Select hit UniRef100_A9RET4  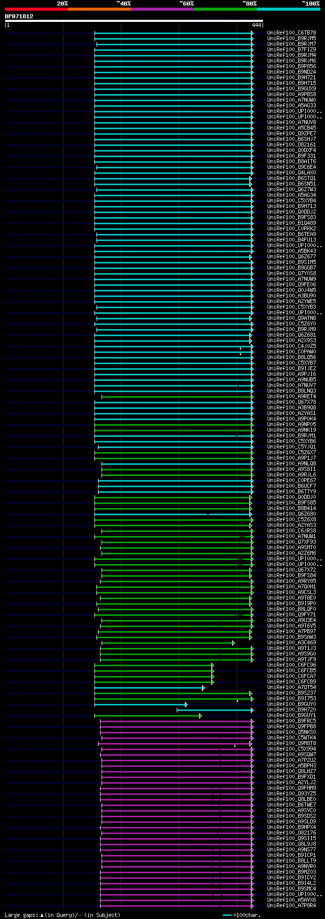point(291,397)
